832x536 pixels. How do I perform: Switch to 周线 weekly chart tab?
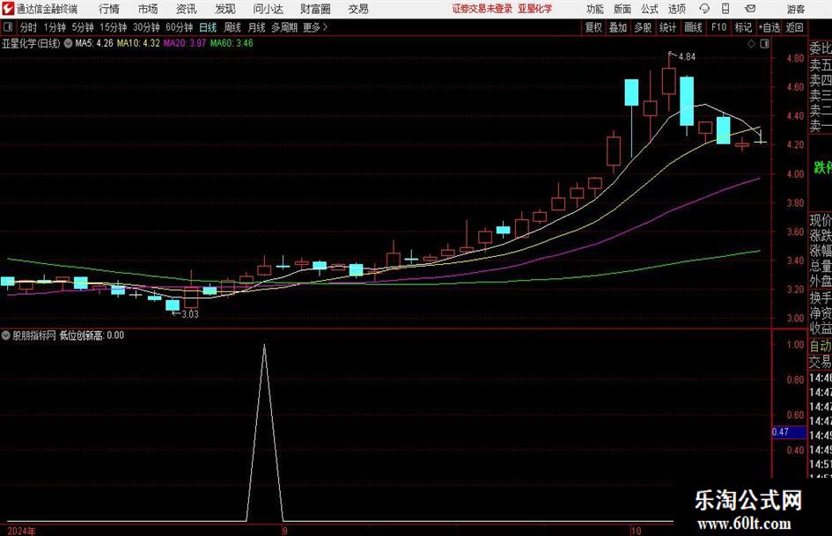pos(232,27)
